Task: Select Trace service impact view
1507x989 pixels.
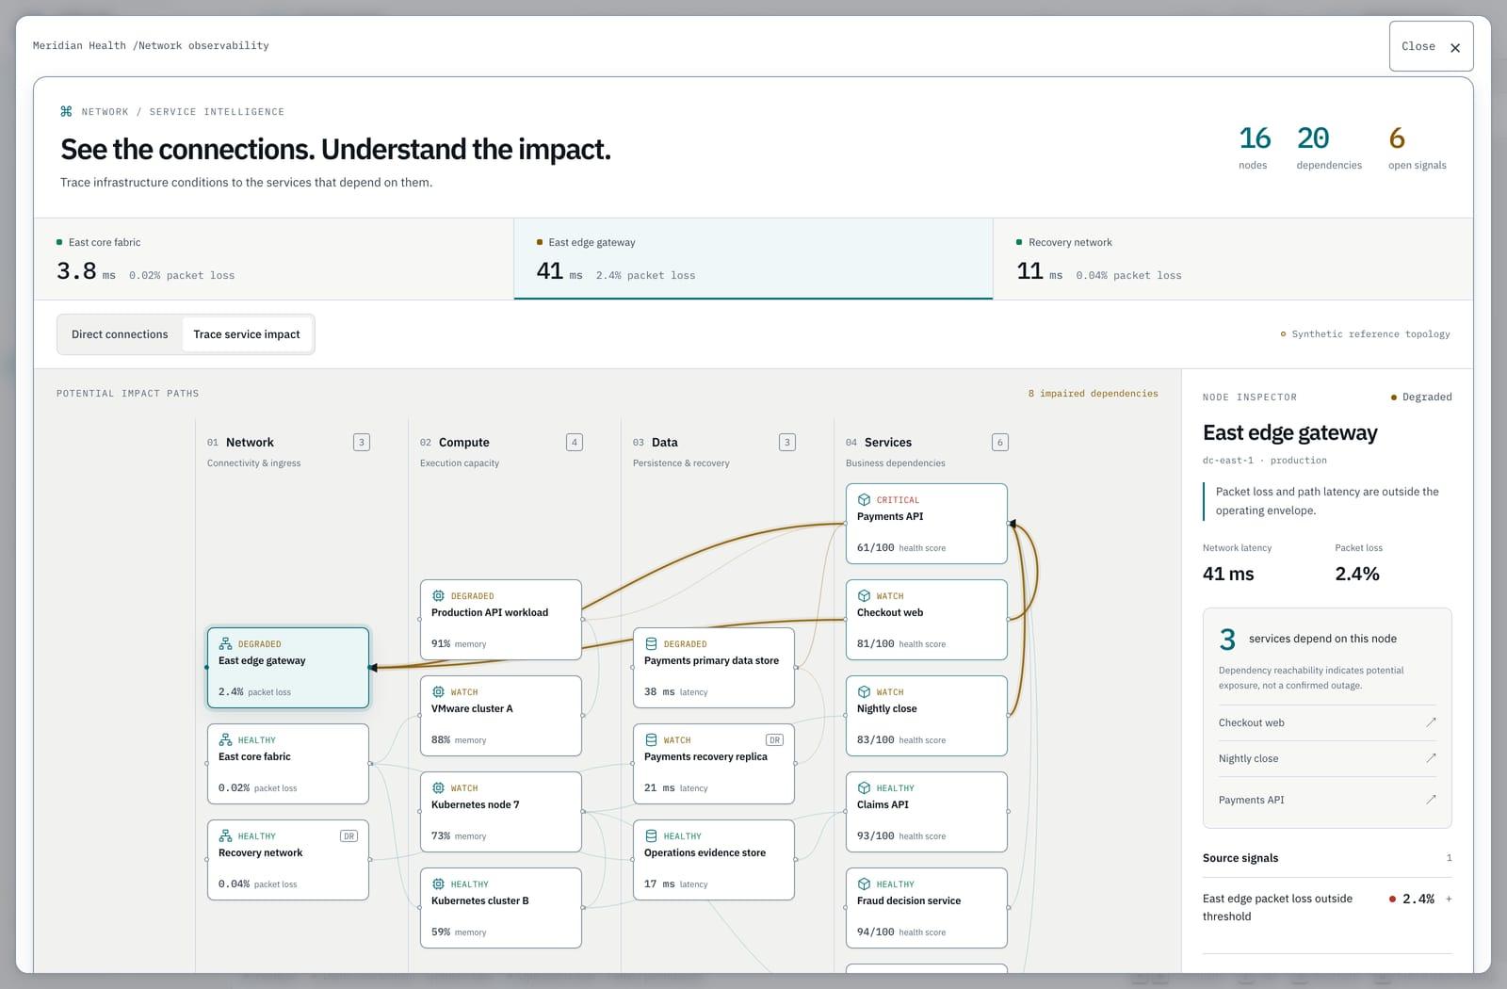Action: [247, 334]
